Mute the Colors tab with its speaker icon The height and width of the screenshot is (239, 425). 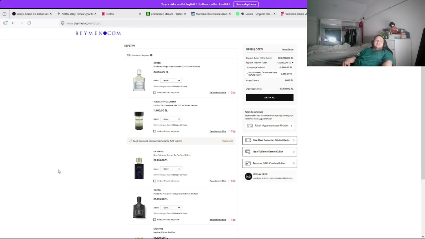[x=242, y=14]
